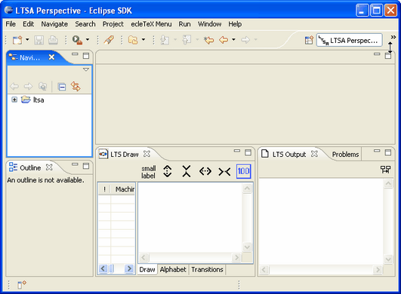
Task: Click Collapse All in Navigator
Action: tap(62, 87)
